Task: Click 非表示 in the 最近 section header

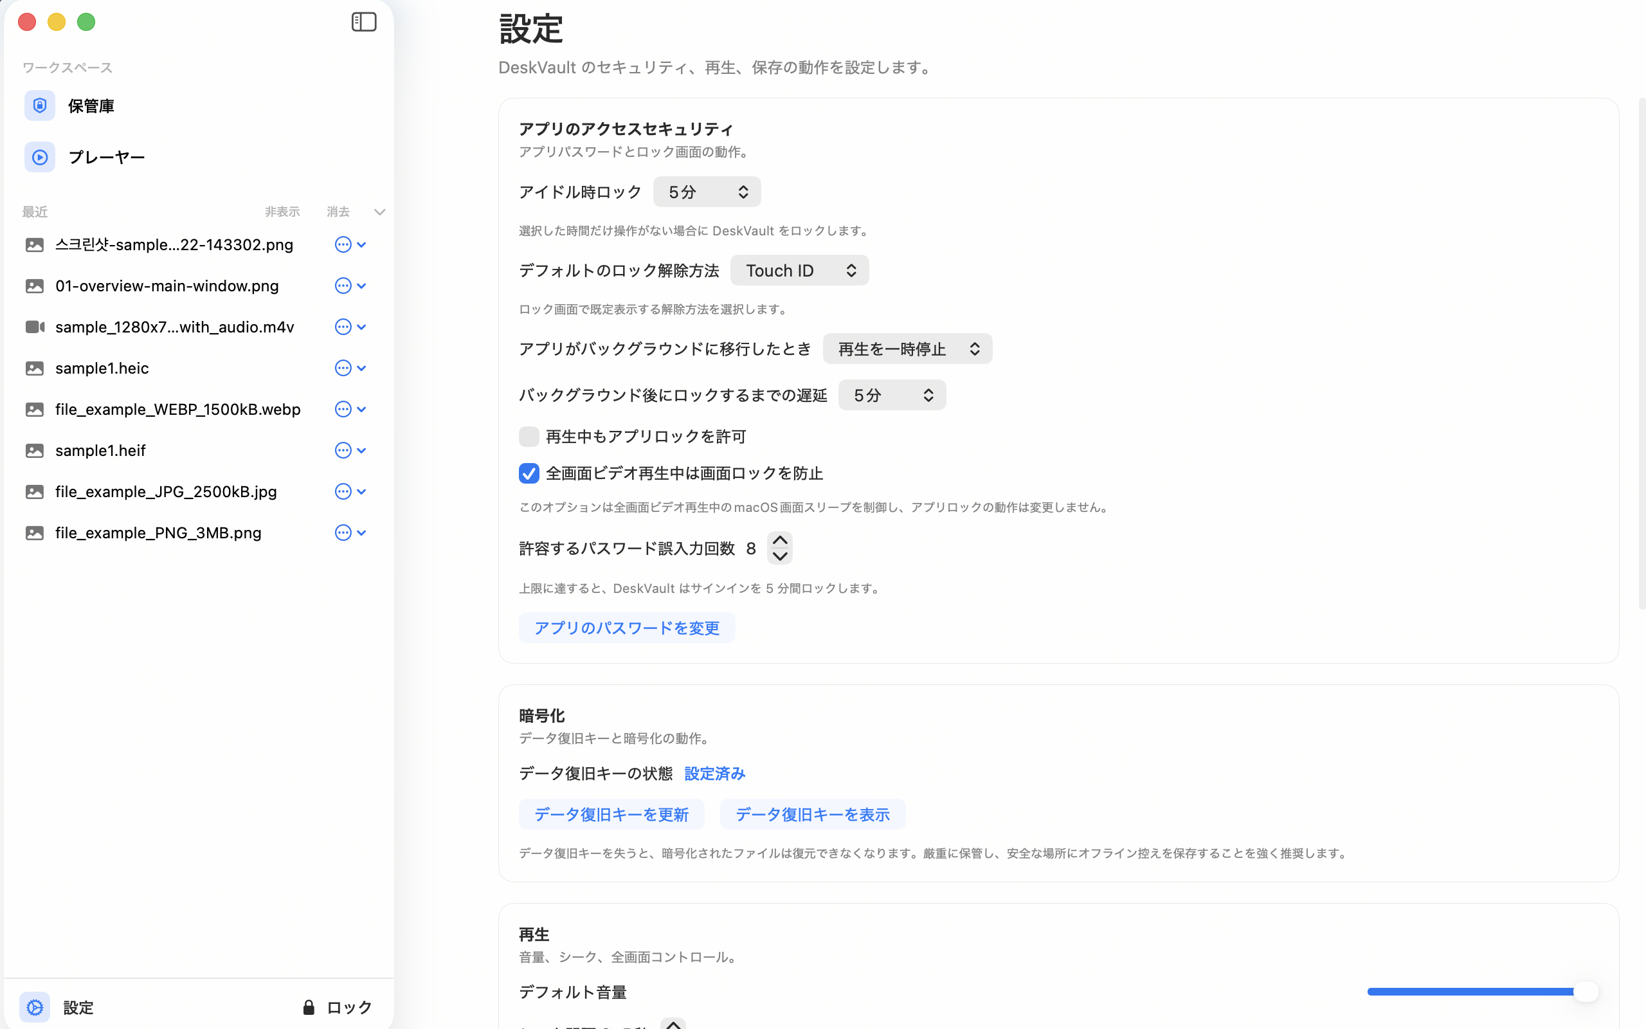Action: pos(282,212)
